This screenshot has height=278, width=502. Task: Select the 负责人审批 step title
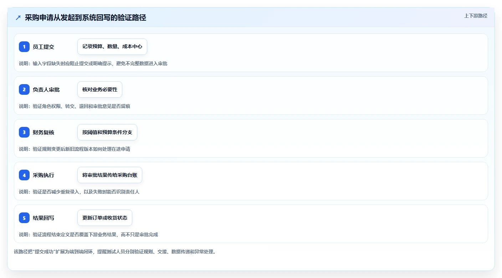46,89
